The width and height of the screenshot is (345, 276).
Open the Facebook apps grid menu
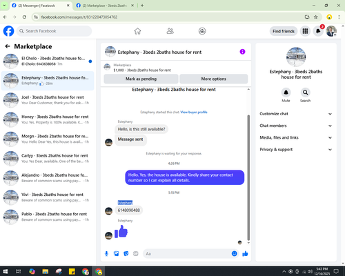[305, 31]
